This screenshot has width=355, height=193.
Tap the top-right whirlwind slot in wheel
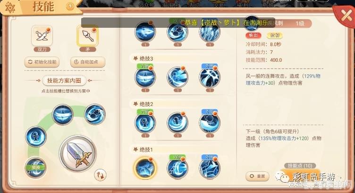coord(95,114)
